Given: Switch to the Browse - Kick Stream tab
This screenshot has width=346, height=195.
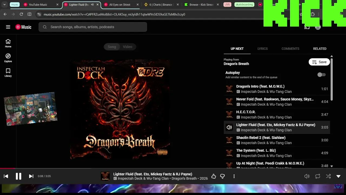Looking at the screenshot, I should tap(201, 5).
